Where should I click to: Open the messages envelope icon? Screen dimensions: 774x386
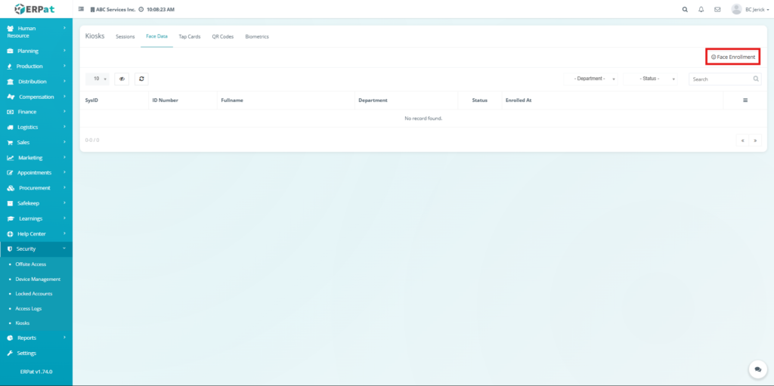pos(717,9)
